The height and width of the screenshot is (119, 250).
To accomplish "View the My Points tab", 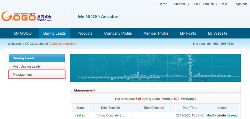I will (188, 33).
